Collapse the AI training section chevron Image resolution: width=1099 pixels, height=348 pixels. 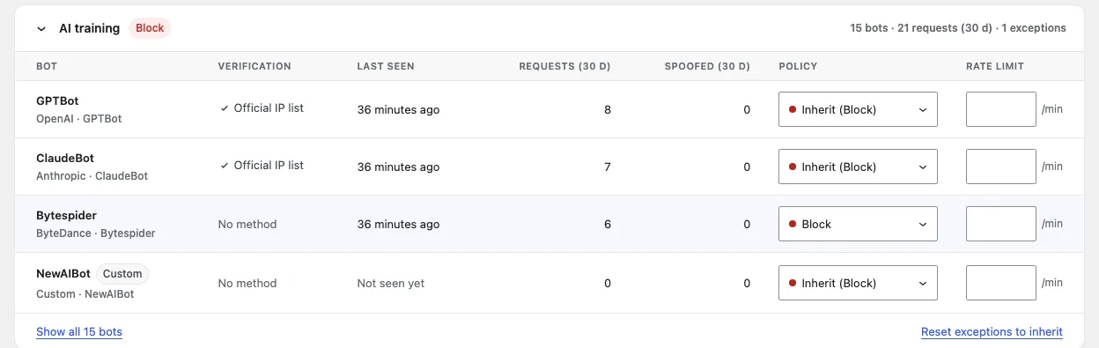41,28
